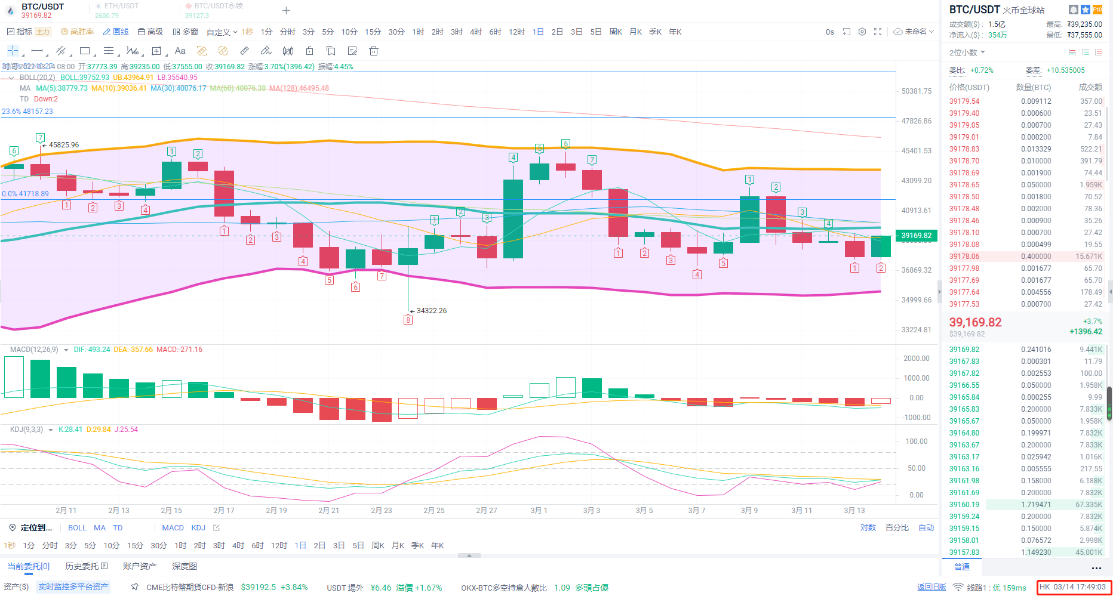Show only buy orders in order book
Image resolution: width=1113 pixels, height=596 pixels.
point(1086,53)
